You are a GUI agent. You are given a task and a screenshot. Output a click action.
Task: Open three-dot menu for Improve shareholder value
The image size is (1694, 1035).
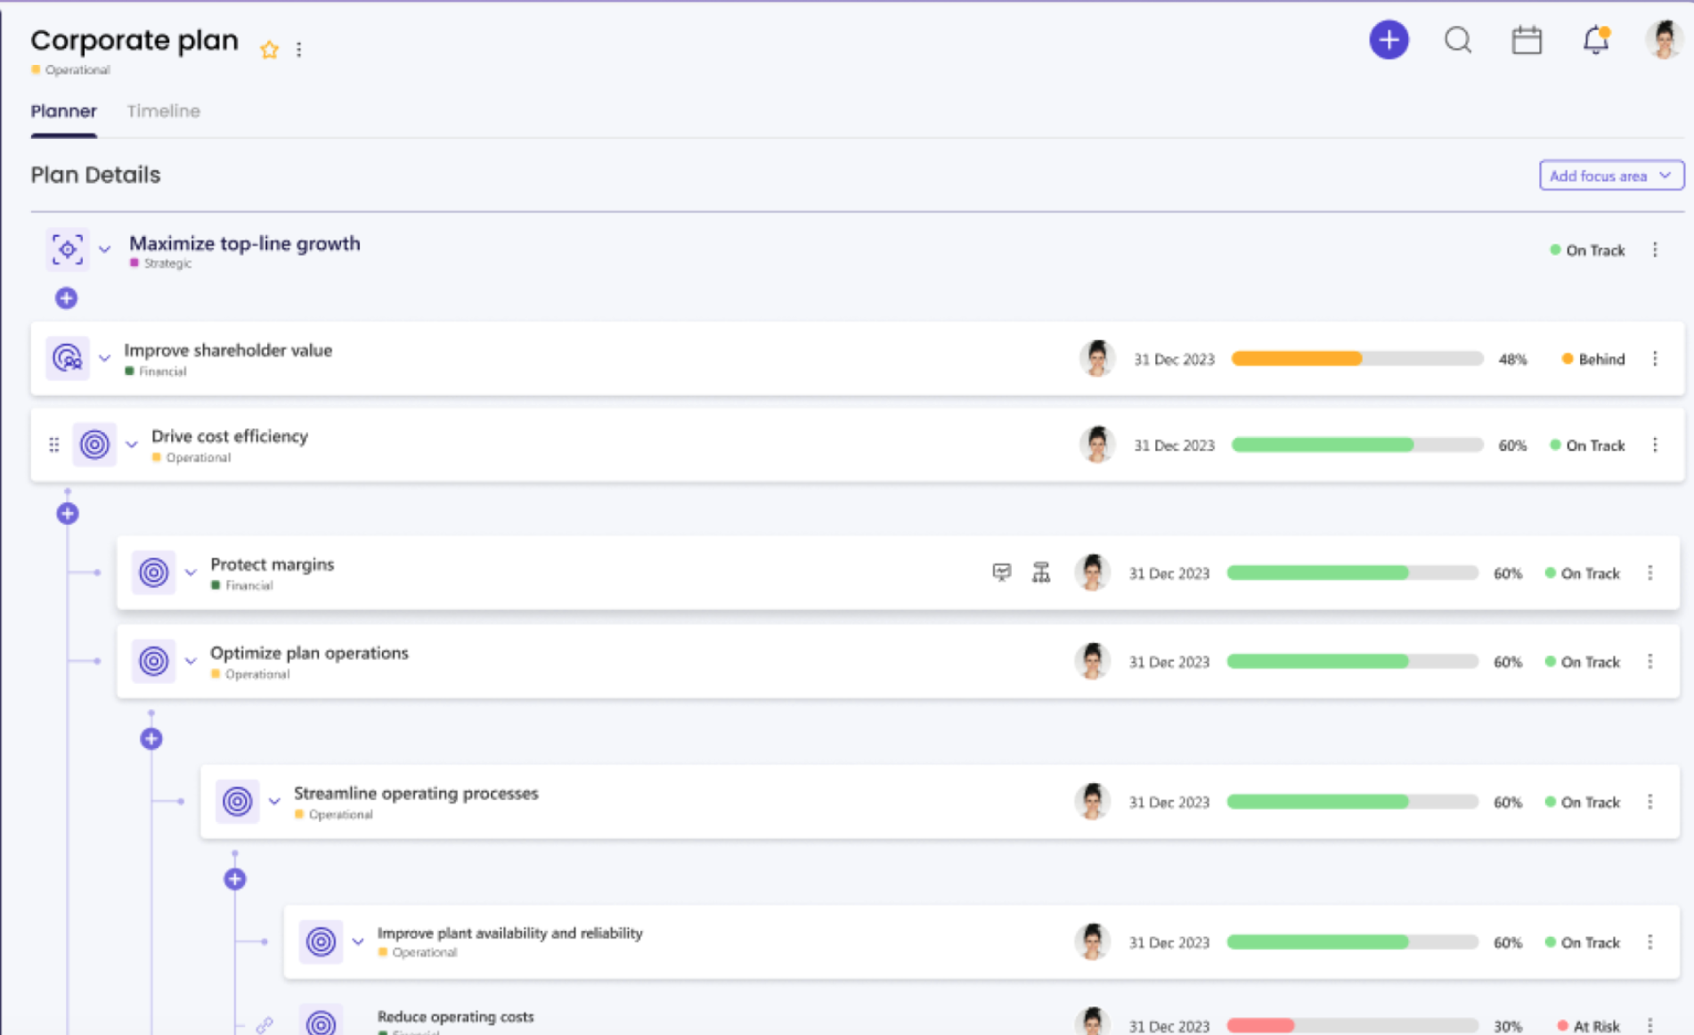coord(1655,359)
